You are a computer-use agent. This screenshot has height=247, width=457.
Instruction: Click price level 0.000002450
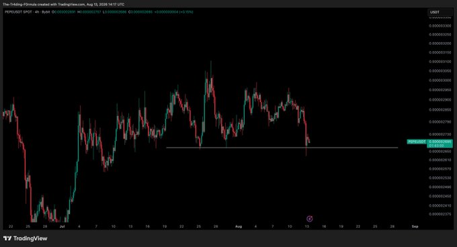440,196
